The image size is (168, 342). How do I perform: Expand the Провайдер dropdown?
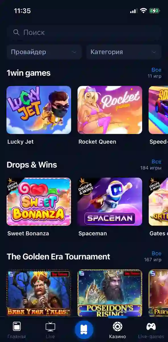(44, 52)
